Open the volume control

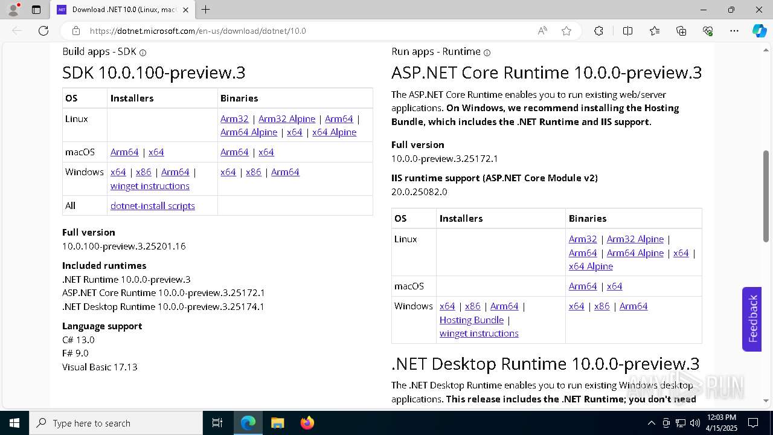point(694,423)
